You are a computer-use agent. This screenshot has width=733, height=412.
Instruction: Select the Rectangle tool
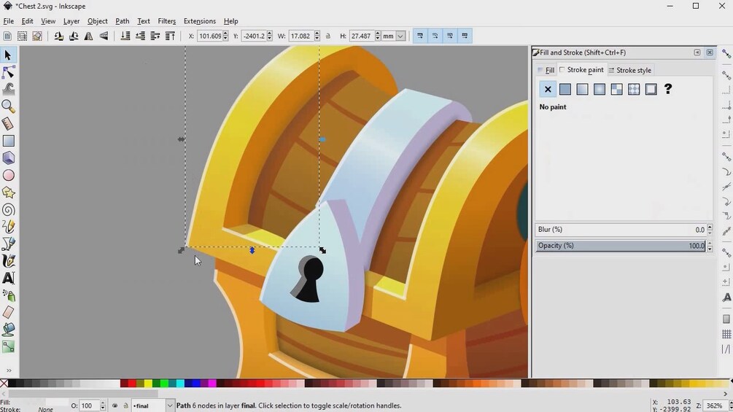(x=8, y=141)
